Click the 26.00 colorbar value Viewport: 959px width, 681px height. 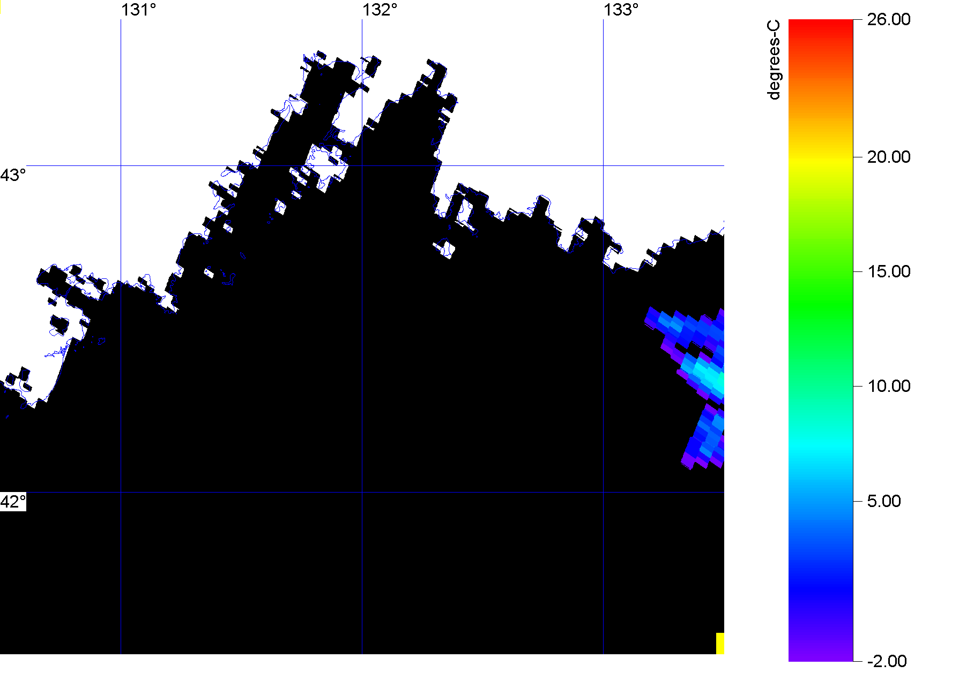(x=889, y=19)
